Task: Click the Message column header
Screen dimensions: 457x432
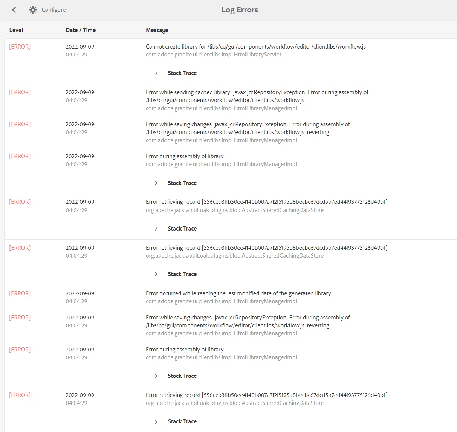Action: point(157,30)
